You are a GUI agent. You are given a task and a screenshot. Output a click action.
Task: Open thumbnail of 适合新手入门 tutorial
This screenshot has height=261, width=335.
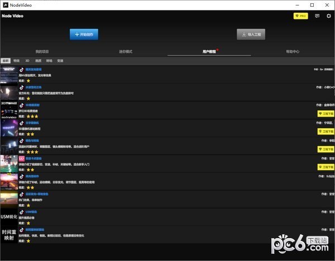click(9, 163)
